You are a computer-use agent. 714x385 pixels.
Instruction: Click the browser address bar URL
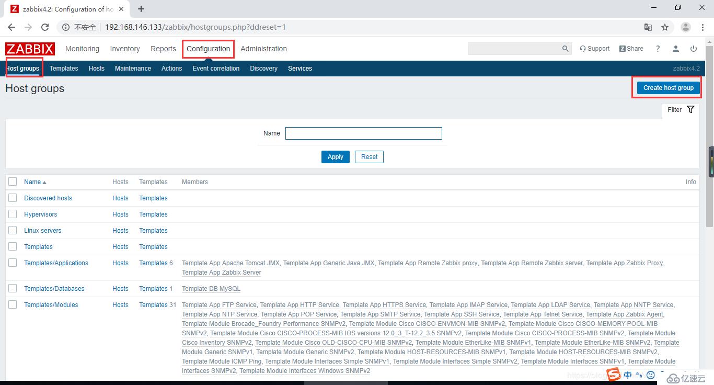coord(195,27)
